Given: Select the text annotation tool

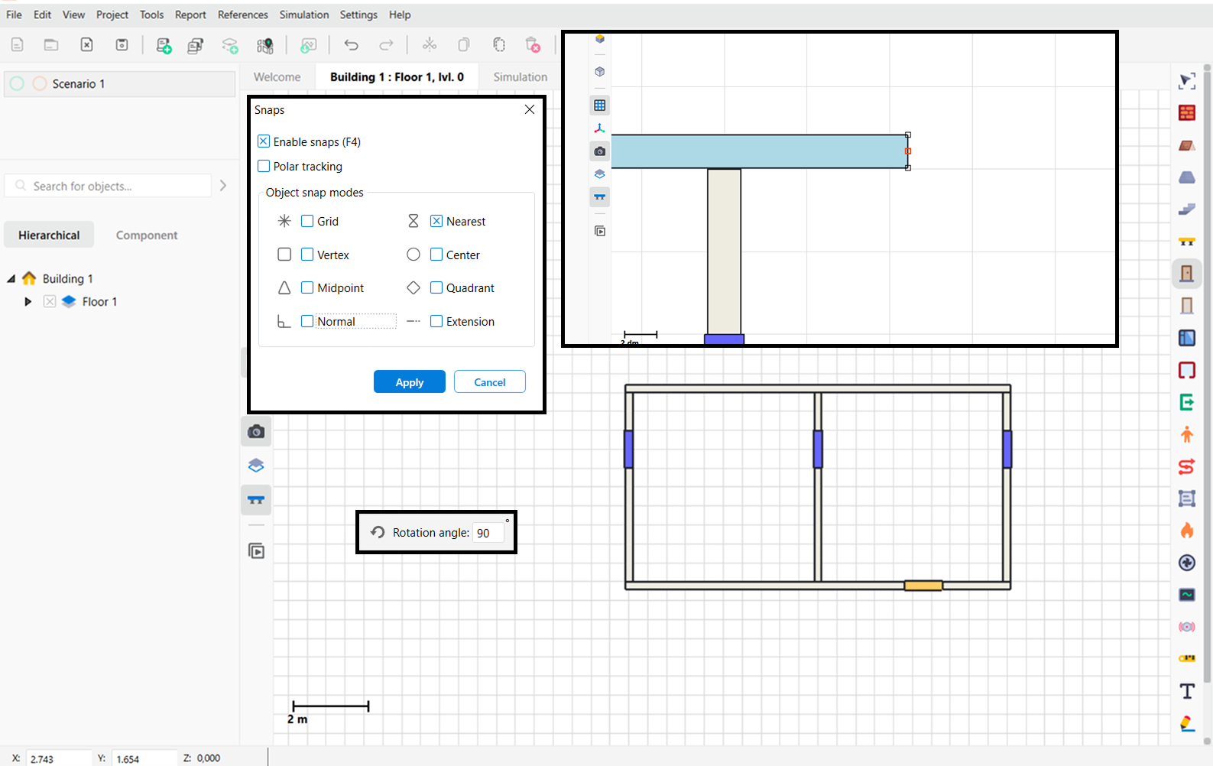Looking at the screenshot, I should point(1186,691).
